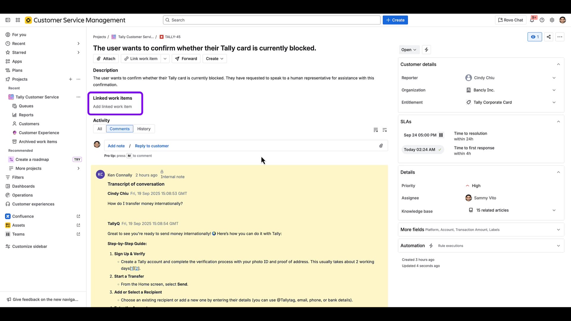Select the All activity tab
This screenshot has height=321, width=571.
[x=100, y=129]
